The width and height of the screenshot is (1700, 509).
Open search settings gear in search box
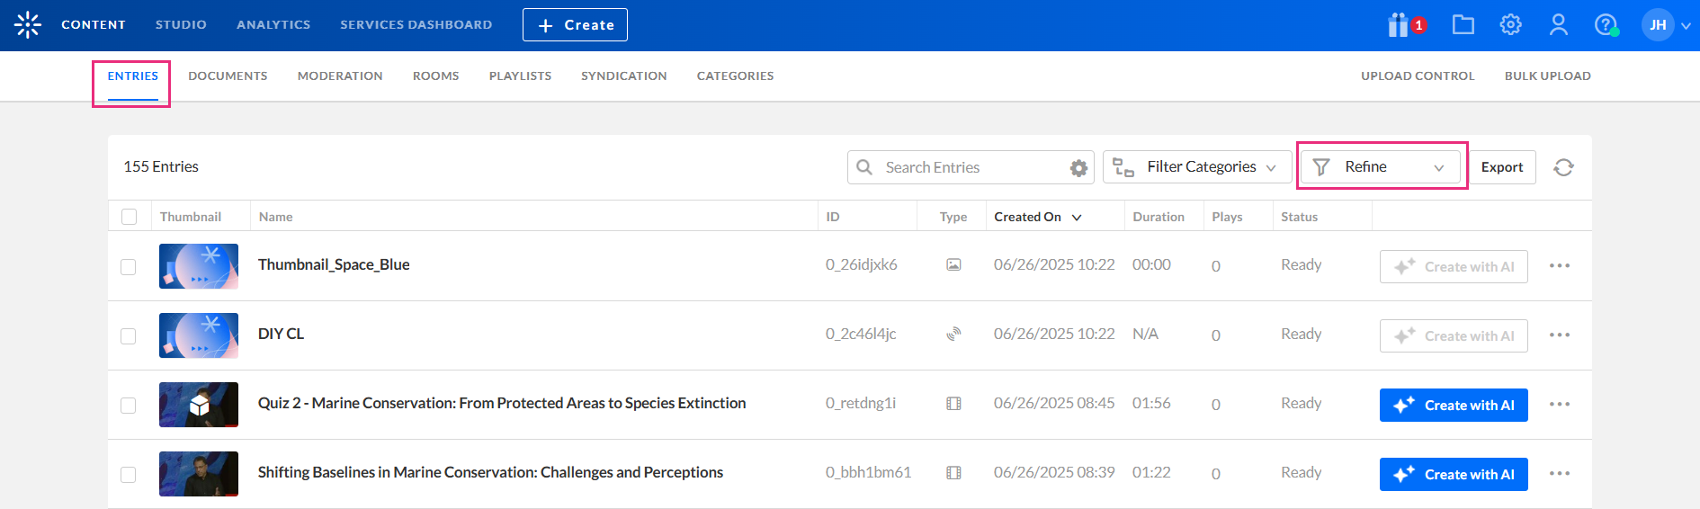(1078, 168)
